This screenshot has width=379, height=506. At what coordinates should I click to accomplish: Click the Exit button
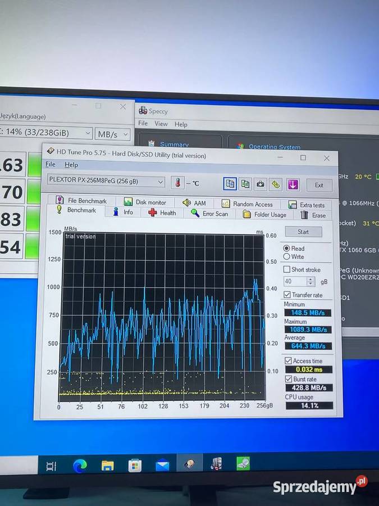(319, 185)
